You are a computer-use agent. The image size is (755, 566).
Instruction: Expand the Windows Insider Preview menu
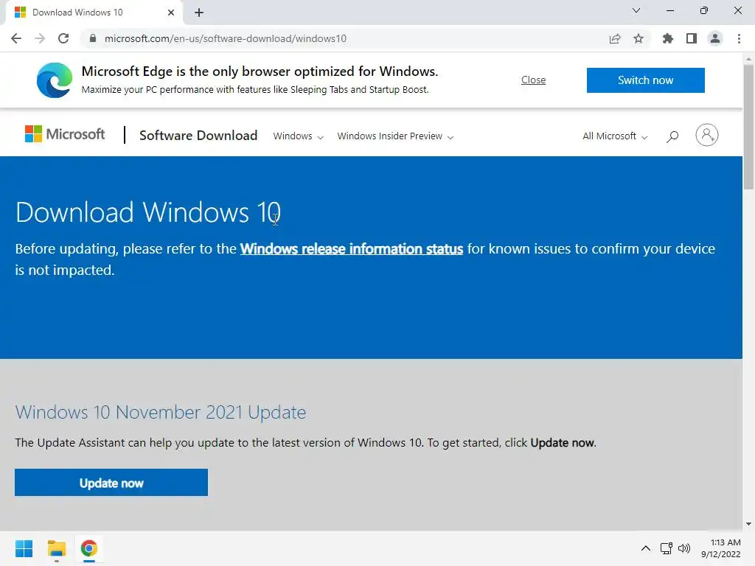(395, 136)
